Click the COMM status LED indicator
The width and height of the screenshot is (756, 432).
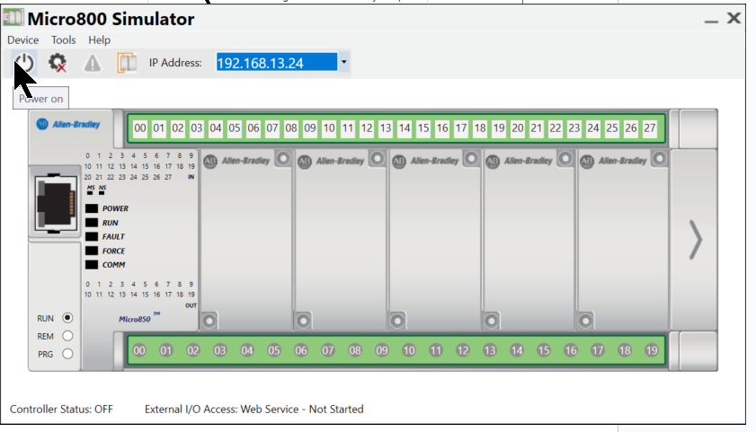[92, 264]
